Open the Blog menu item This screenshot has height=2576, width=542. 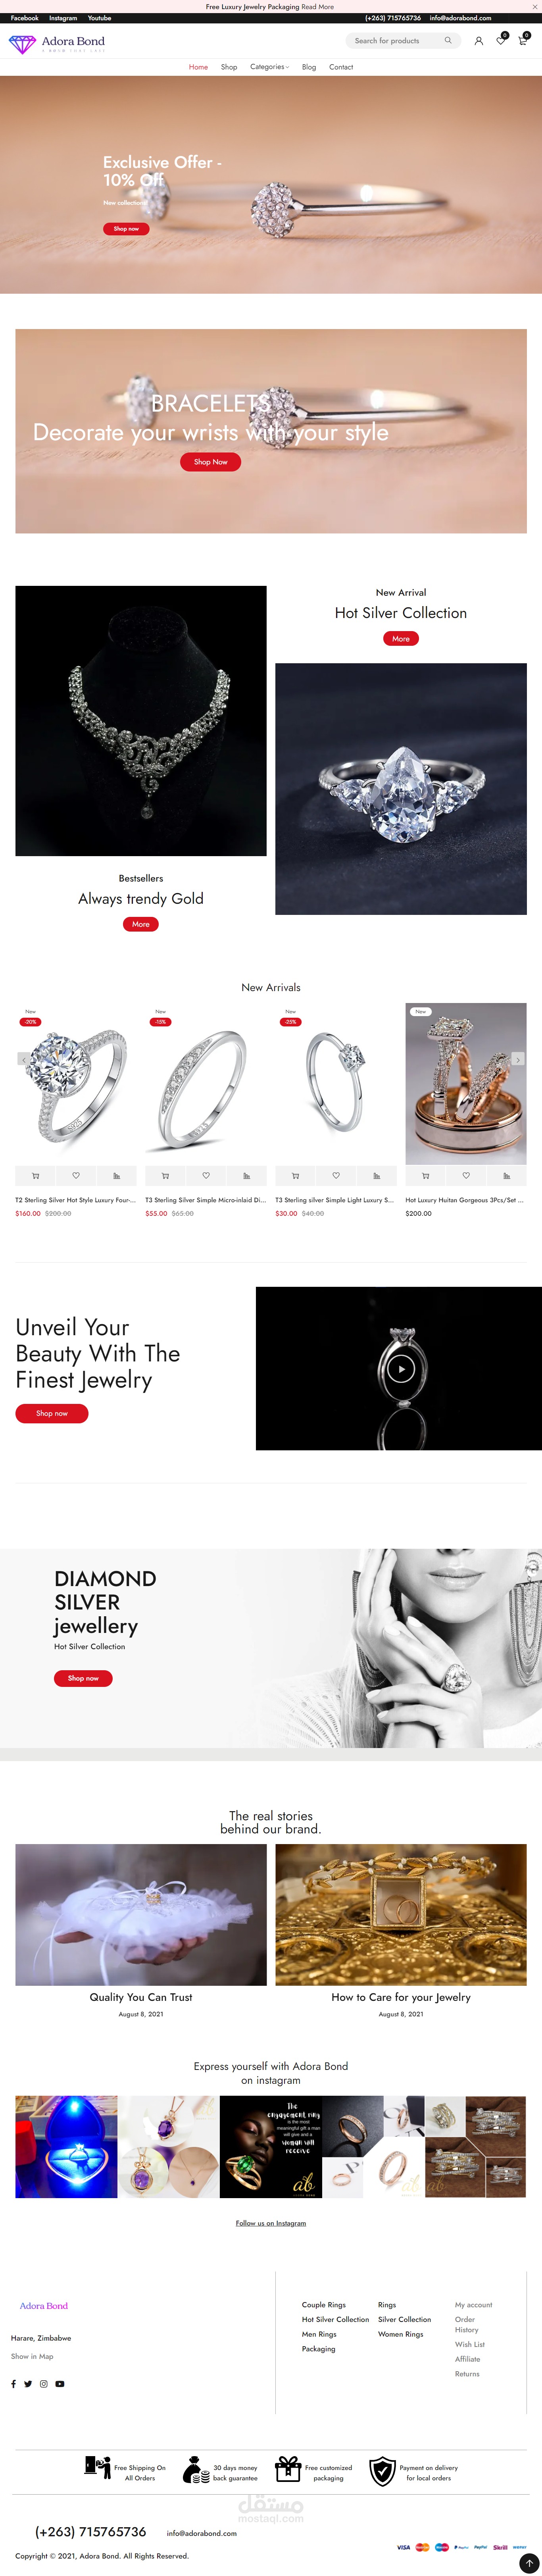pos(309,67)
